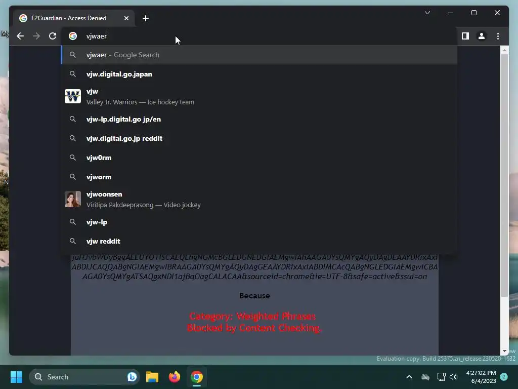The width and height of the screenshot is (518, 389).
Task: Click Valley Jr. Warriors logo thumbnail
Action: click(73, 96)
